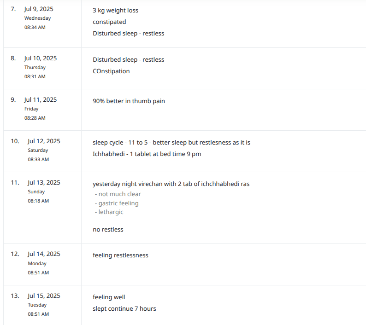
Task: Click the "feeling restlessness" note
Action: click(x=120, y=255)
